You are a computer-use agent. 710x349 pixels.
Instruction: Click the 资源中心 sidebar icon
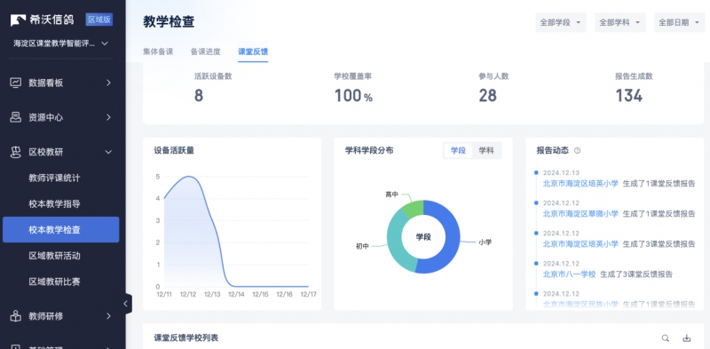(x=16, y=117)
